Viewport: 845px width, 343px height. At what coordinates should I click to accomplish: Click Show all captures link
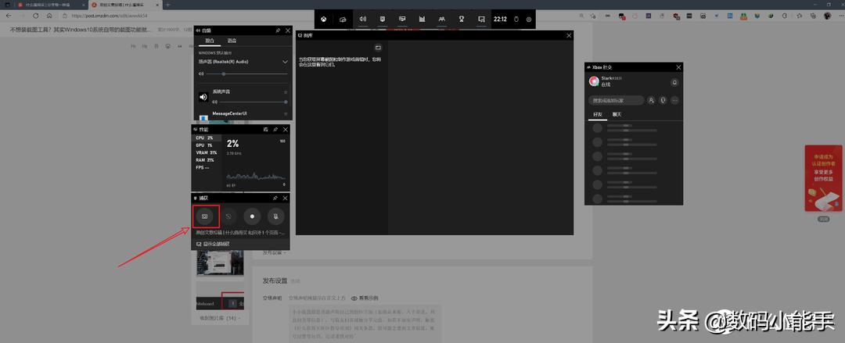click(213, 244)
